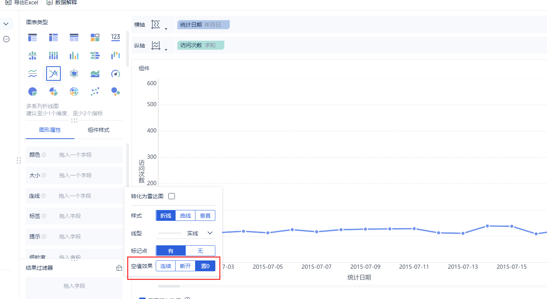The height and width of the screenshot is (299, 547).
Task: Collapse the left panel using the chevron
Action: tap(6, 24)
